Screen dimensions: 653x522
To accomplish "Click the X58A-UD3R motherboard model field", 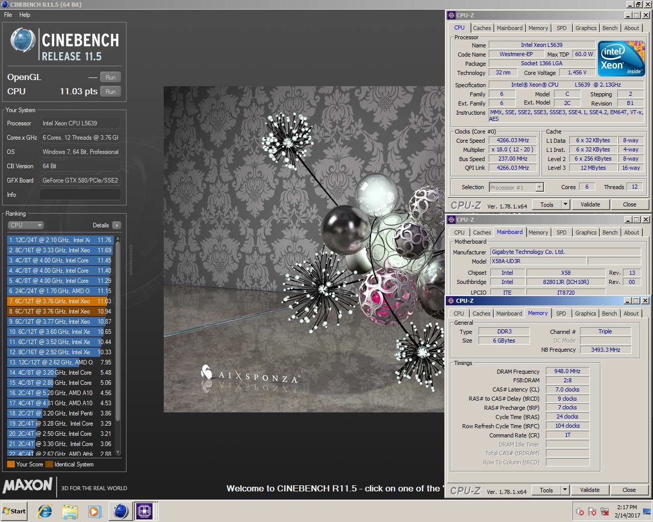I will 537,261.
